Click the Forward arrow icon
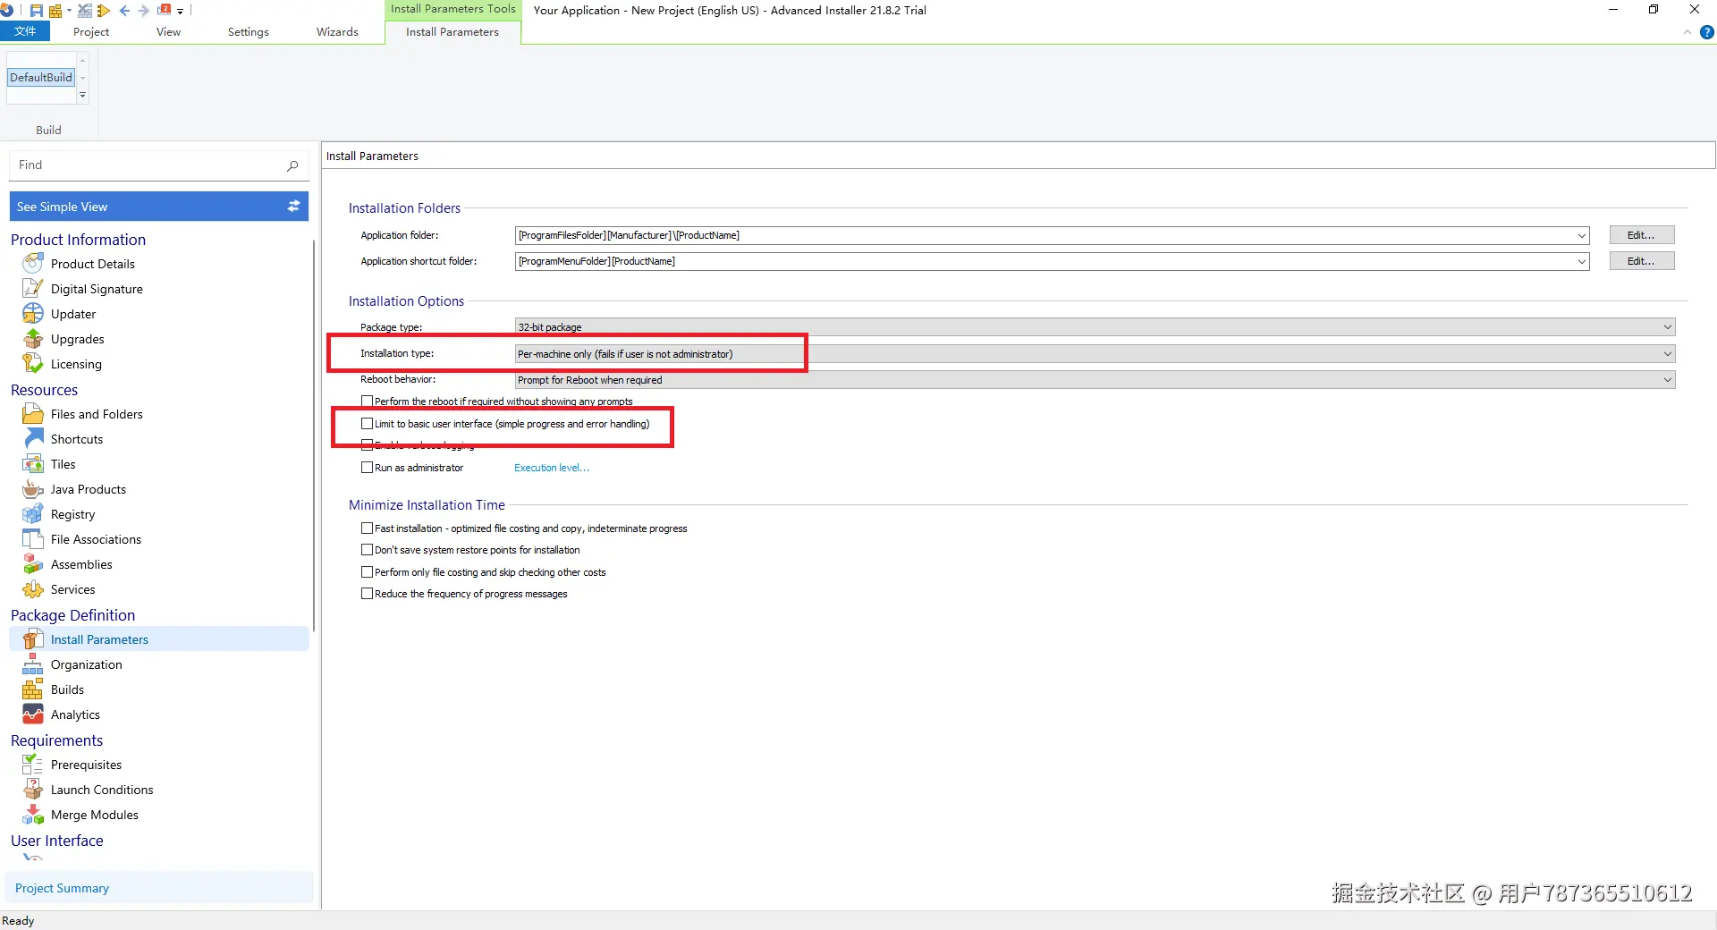 coord(143,11)
